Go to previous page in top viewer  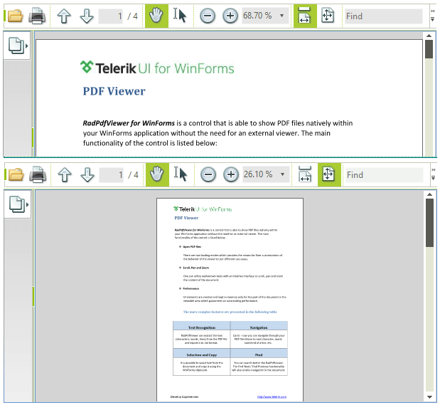click(x=64, y=16)
